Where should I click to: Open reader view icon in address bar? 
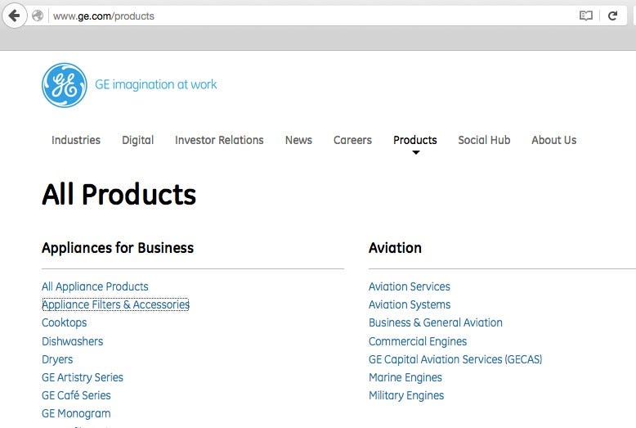(585, 16)
